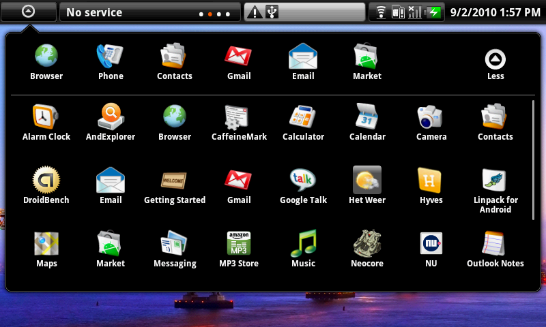Open the Amazon MP3 Store
Screen dimensions: 546x327
pos(239,249)
